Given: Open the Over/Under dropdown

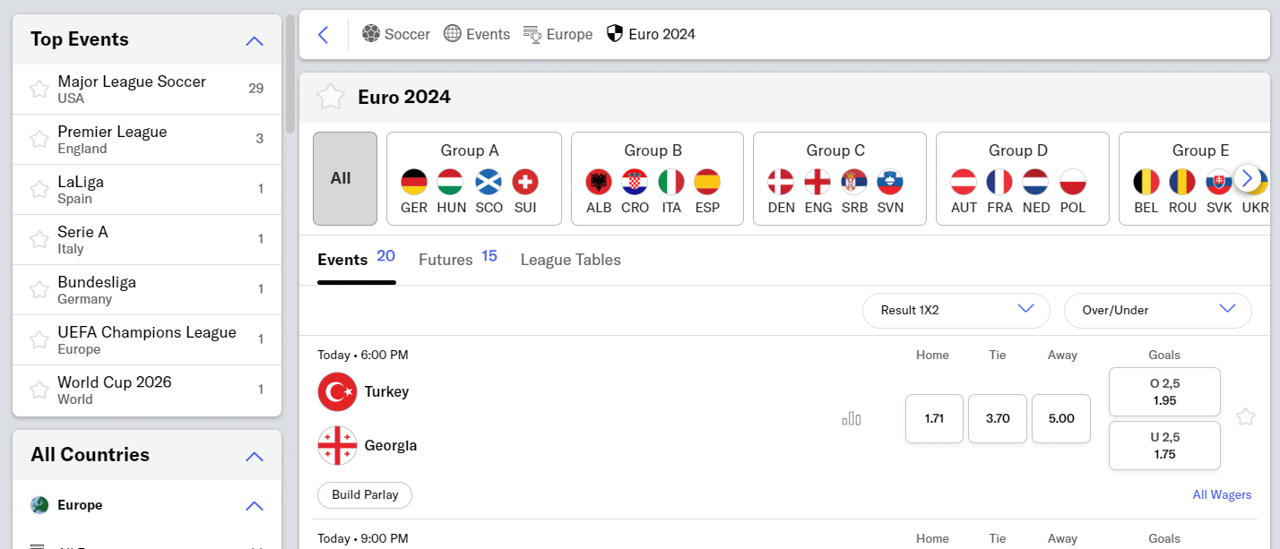Looking at the screenshot, I should 1157,311.
